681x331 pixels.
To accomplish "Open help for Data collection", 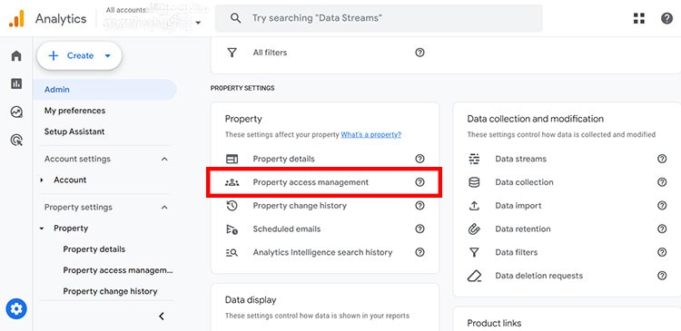I will tap(662, 182).
